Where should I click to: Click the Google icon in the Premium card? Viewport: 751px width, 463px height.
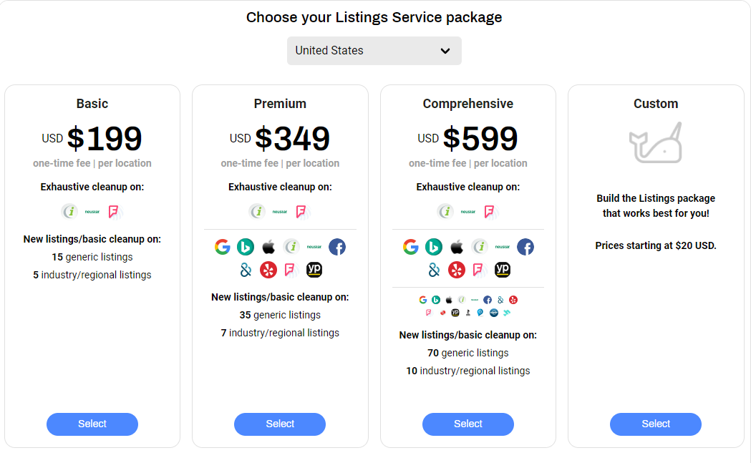[223, 247]
